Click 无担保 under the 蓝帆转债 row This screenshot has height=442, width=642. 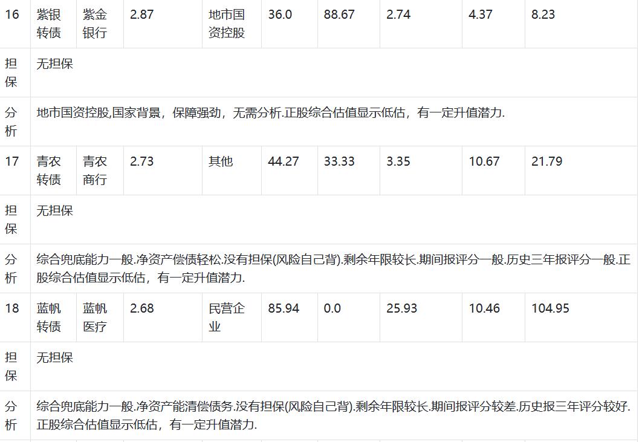tap(55, 357)
